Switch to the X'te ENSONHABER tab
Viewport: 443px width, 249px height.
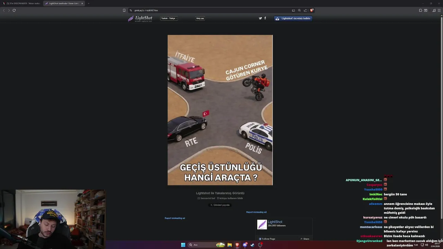21,3
